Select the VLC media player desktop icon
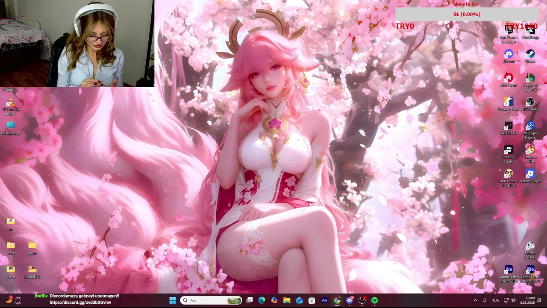This screenshot has width=547, height=308. click(11, 106)
